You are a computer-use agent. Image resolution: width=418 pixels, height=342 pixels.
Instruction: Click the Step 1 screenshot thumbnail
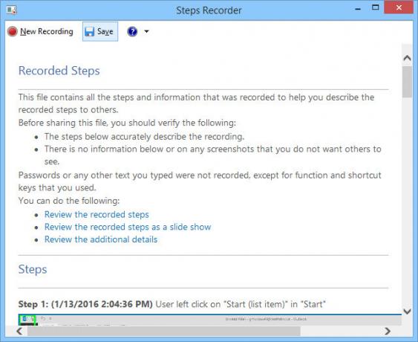tap(210, 320)
